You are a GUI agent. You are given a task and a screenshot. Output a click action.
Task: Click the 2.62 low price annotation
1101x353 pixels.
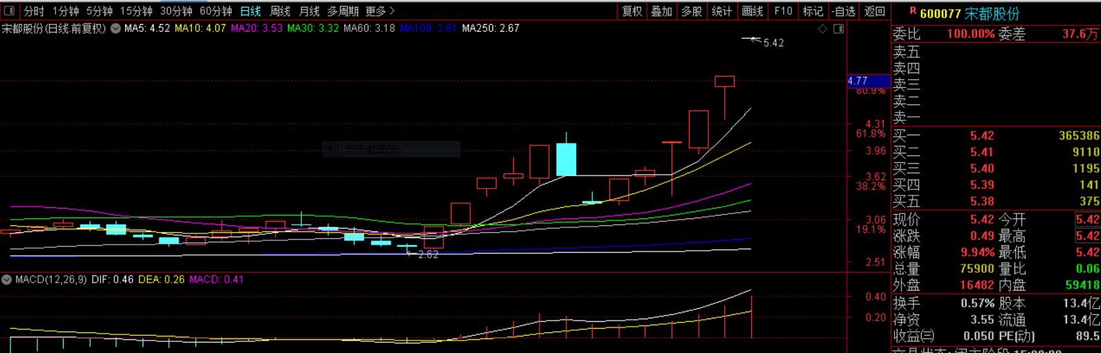coord(428,254)
